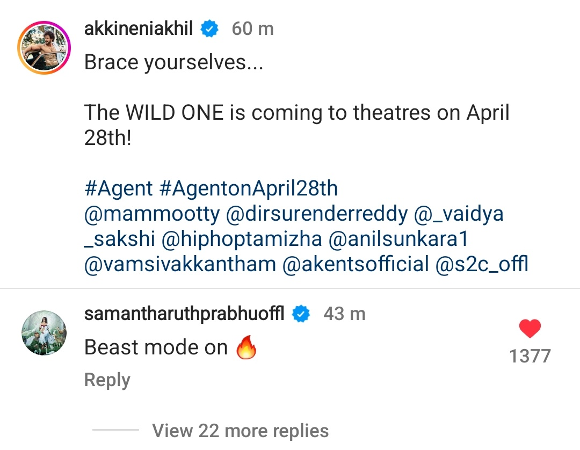Go to @dirsurenderreddy's profile mention
The width and height of the screenshot is (580, 450).
point(317,214)
